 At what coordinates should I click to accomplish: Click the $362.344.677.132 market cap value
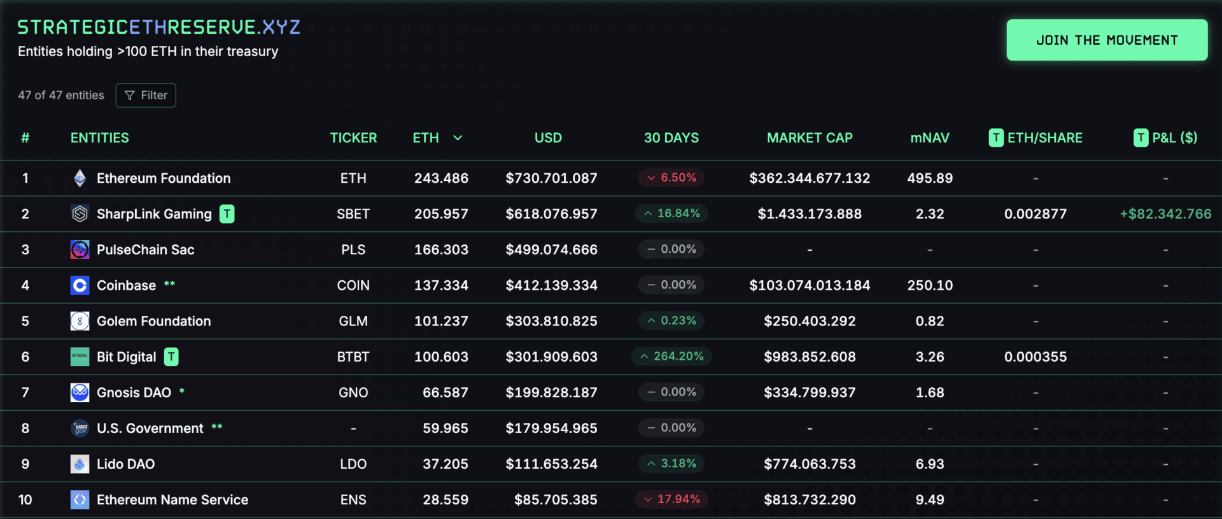810,178
